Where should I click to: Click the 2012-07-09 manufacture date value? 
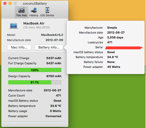click(x=54, y=40)
